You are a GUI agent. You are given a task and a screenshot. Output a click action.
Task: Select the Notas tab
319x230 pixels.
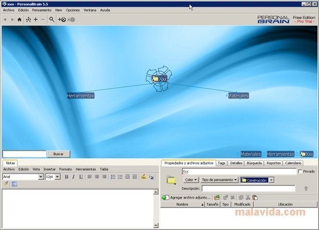coord(10,163)
